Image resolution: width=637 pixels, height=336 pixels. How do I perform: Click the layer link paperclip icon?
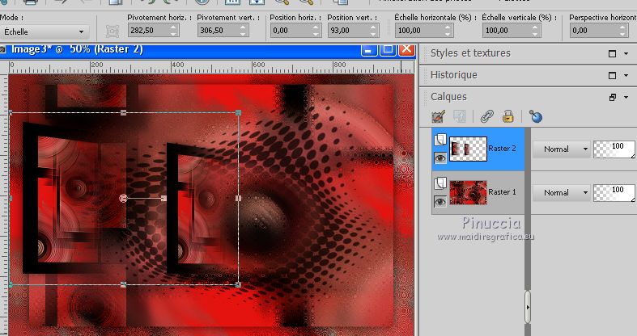486,117
